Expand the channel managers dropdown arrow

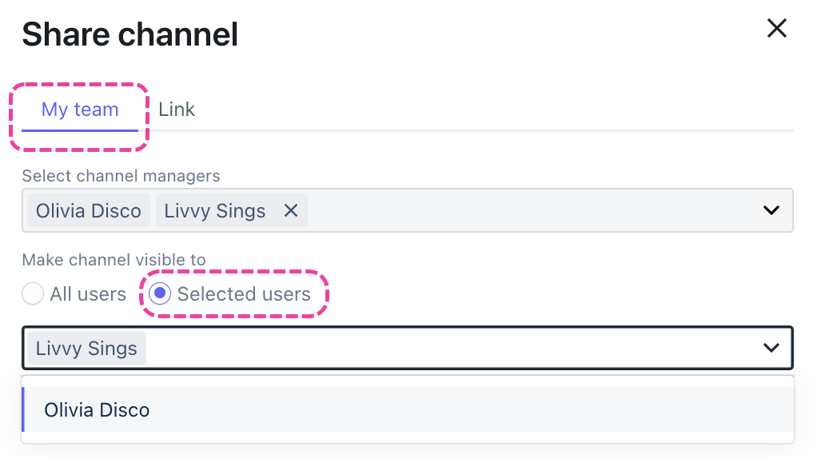click(x=771, y=210)
